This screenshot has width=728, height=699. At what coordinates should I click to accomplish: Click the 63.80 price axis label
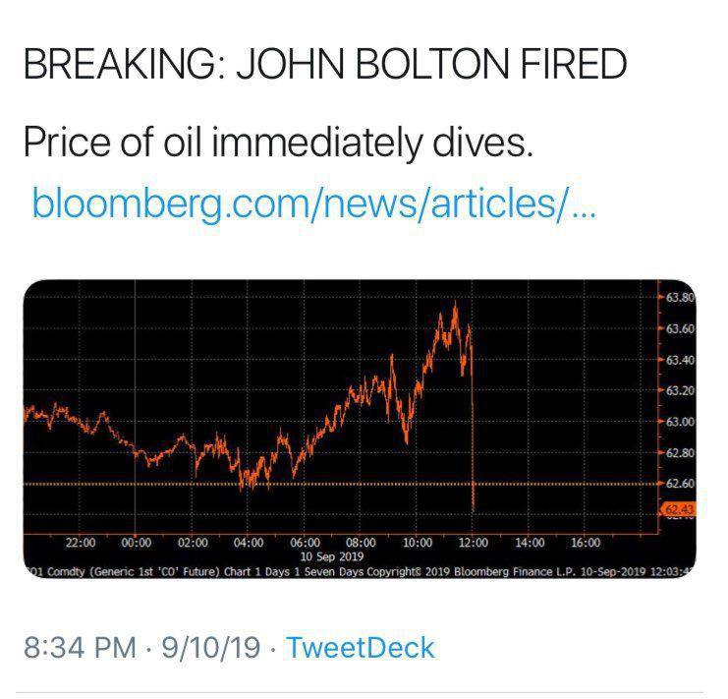[x=681, y=297]
